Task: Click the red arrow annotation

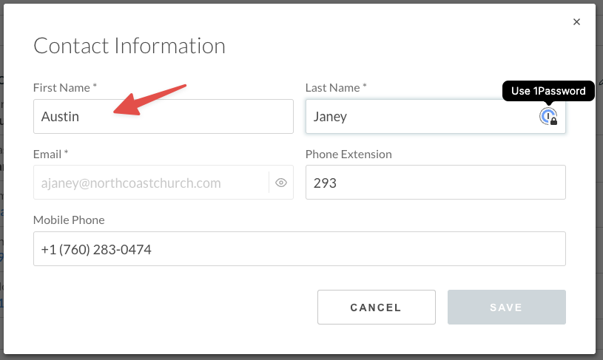Action: (x=152, y=99)
